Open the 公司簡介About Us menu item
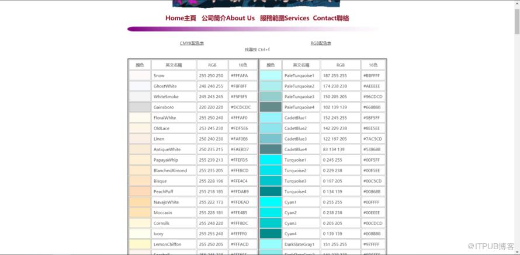This screenshot has width=520, height=255. pos(228,18)
